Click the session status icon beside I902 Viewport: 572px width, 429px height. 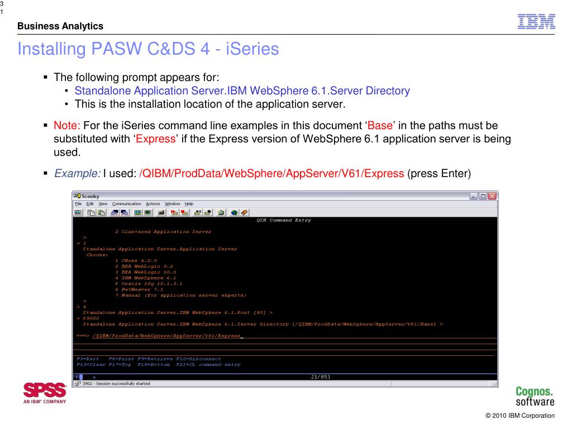pos(78,383)
